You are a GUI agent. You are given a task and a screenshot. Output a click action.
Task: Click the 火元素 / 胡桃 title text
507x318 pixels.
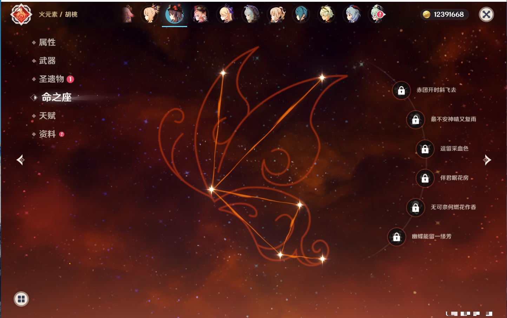point(58,14)
